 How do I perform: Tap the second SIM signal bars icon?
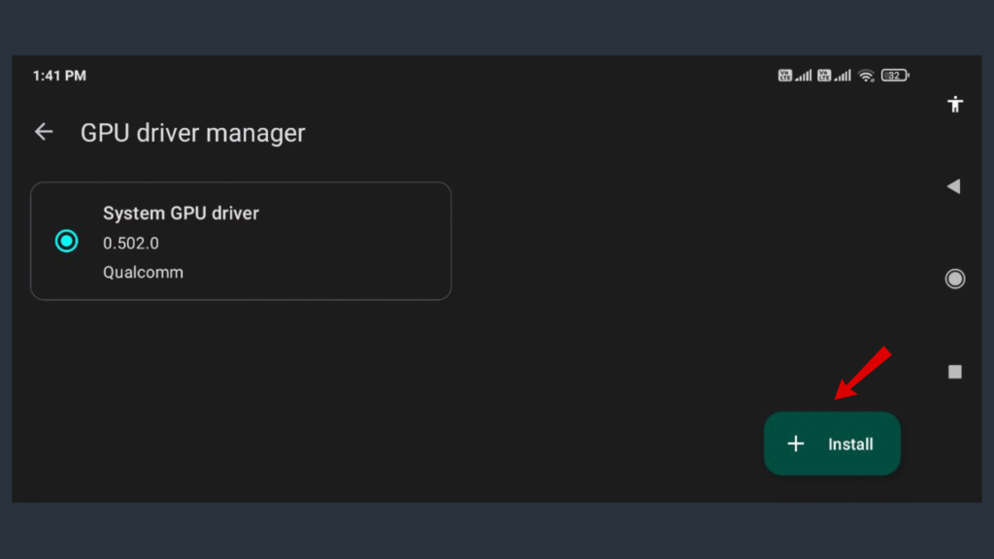[841, 75]
